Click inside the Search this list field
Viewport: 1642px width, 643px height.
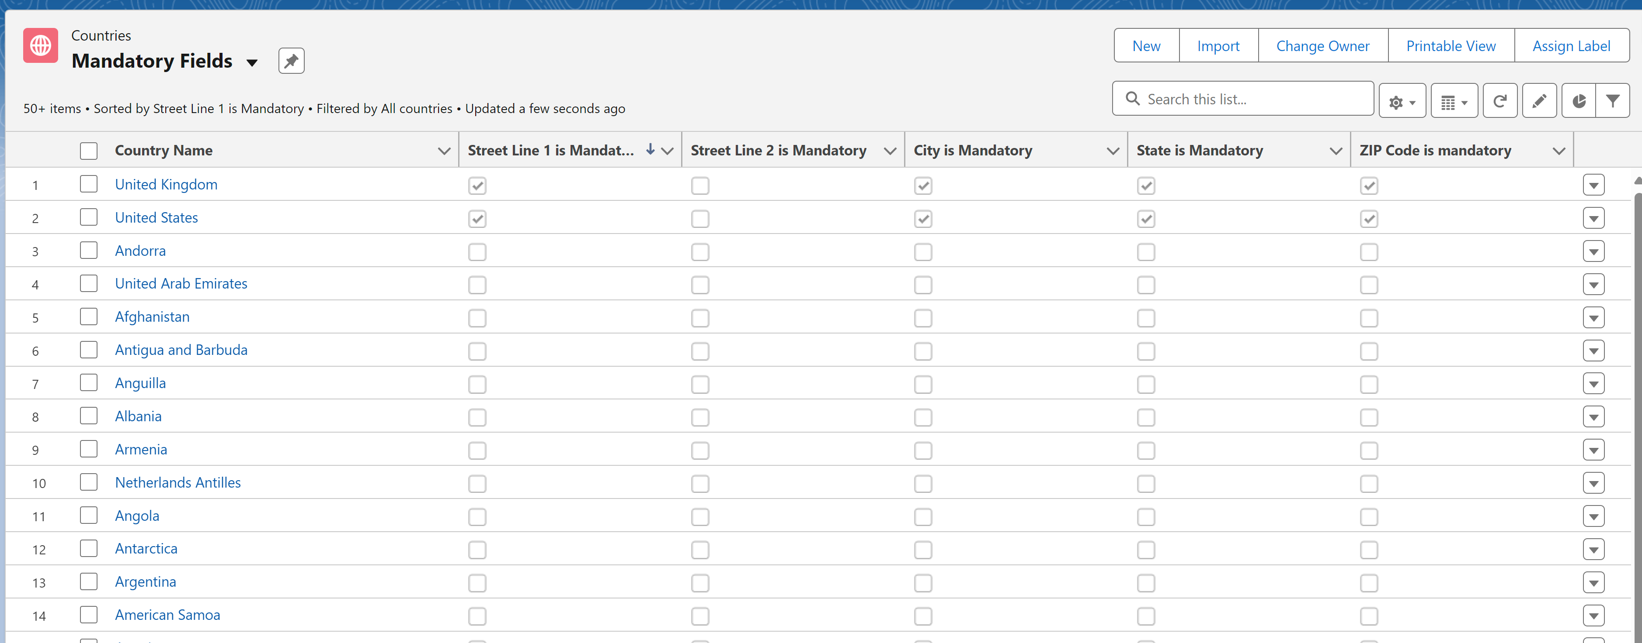pyautogui.click(x=1243, y=99)
